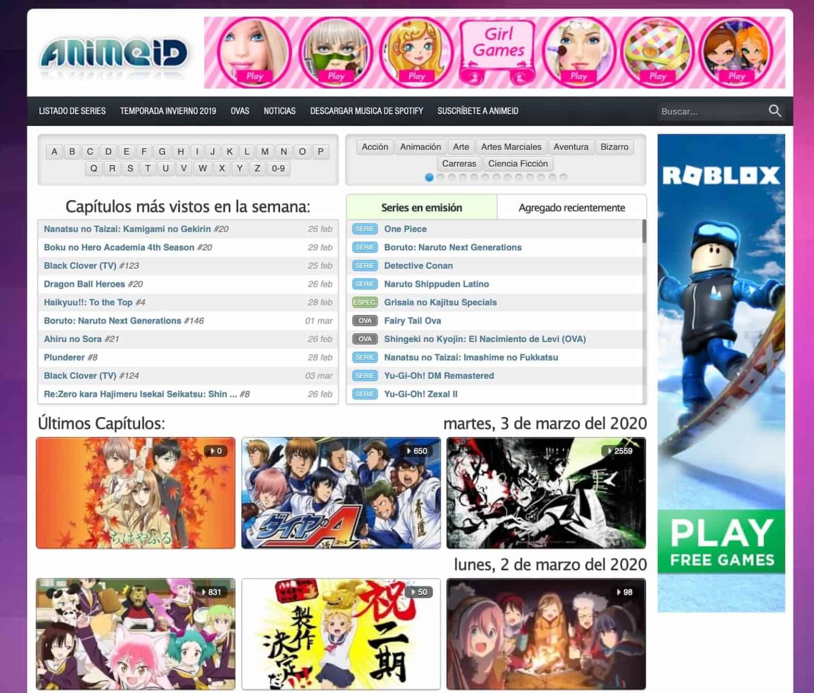Select the Bizarro genre

point(614,147)
